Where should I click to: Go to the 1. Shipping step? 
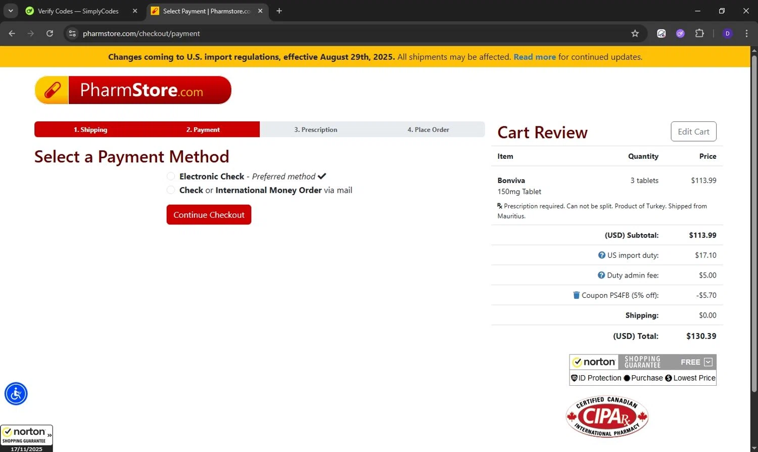point(90,129)
